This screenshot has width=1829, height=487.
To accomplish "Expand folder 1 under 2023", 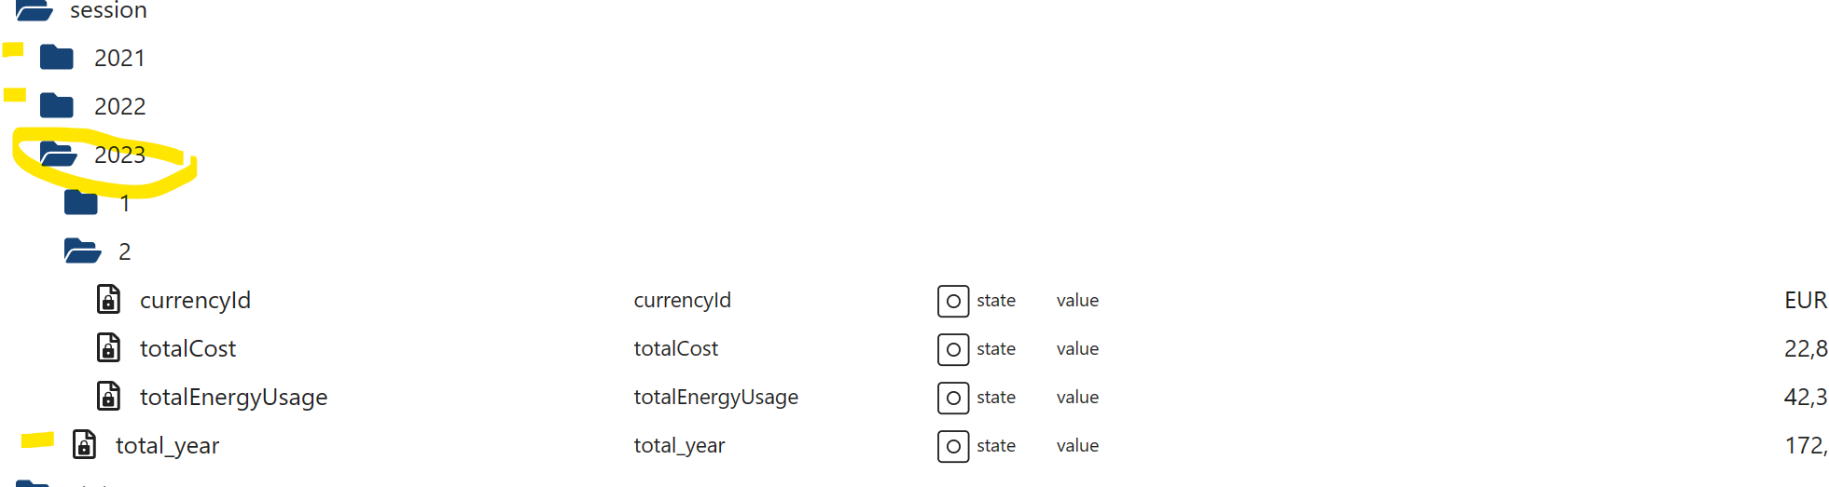I will (x=81, y=203).
